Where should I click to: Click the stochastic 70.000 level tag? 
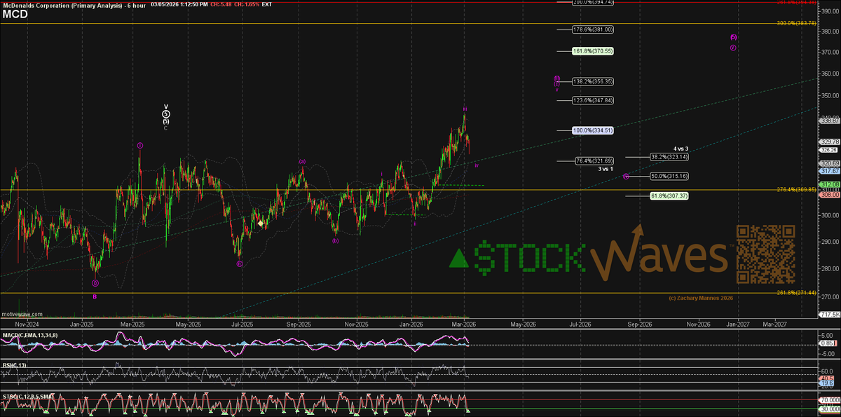coord(829,400)
